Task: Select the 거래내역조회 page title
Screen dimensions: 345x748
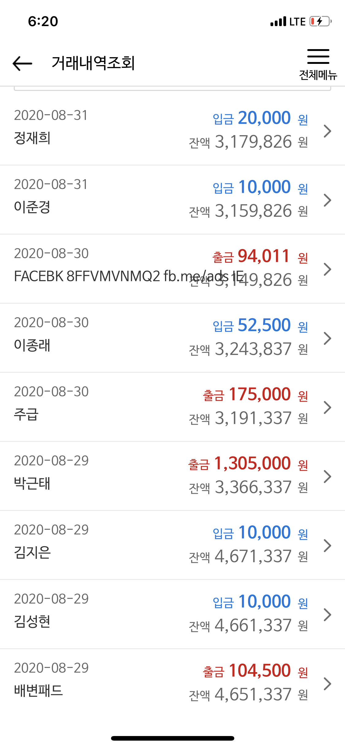Action: 93,63
